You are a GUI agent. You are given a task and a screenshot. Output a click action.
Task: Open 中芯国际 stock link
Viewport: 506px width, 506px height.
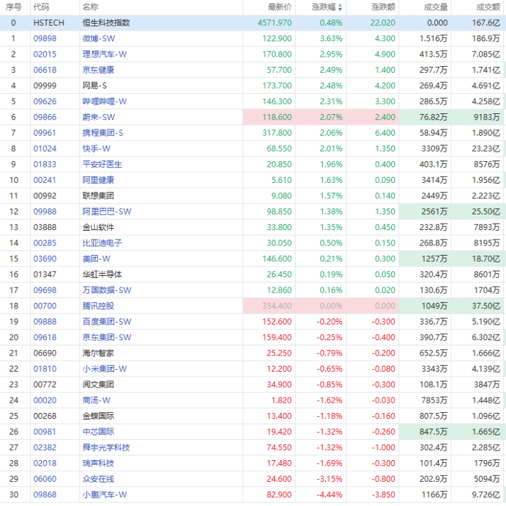tap(99, 432)
